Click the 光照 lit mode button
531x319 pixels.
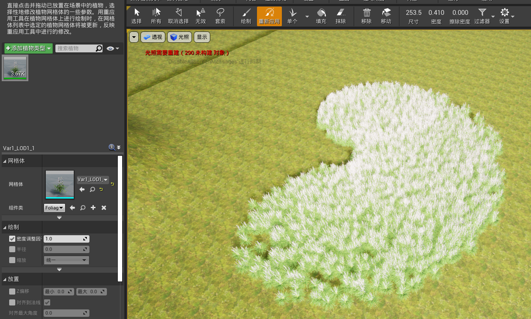pos(179,37)
